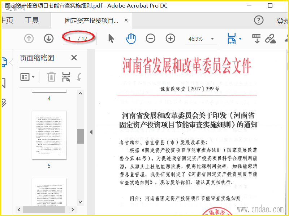Click the fit width page icon

(232, 39)
